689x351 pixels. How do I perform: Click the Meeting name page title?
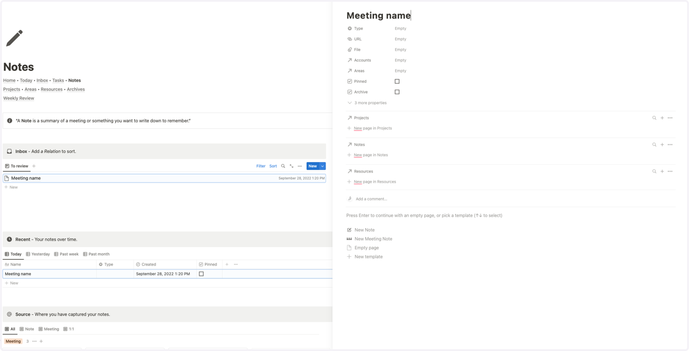378,16
